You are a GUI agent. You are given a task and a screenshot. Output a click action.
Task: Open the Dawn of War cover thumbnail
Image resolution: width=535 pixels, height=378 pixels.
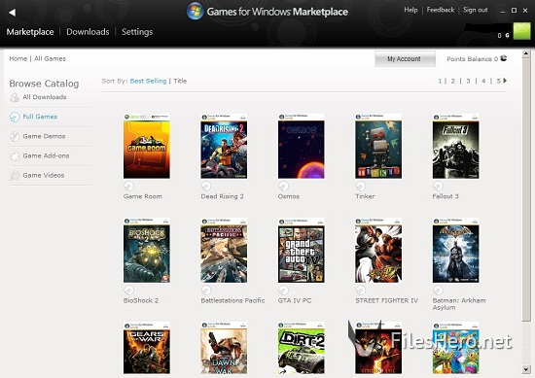(224, 348)
